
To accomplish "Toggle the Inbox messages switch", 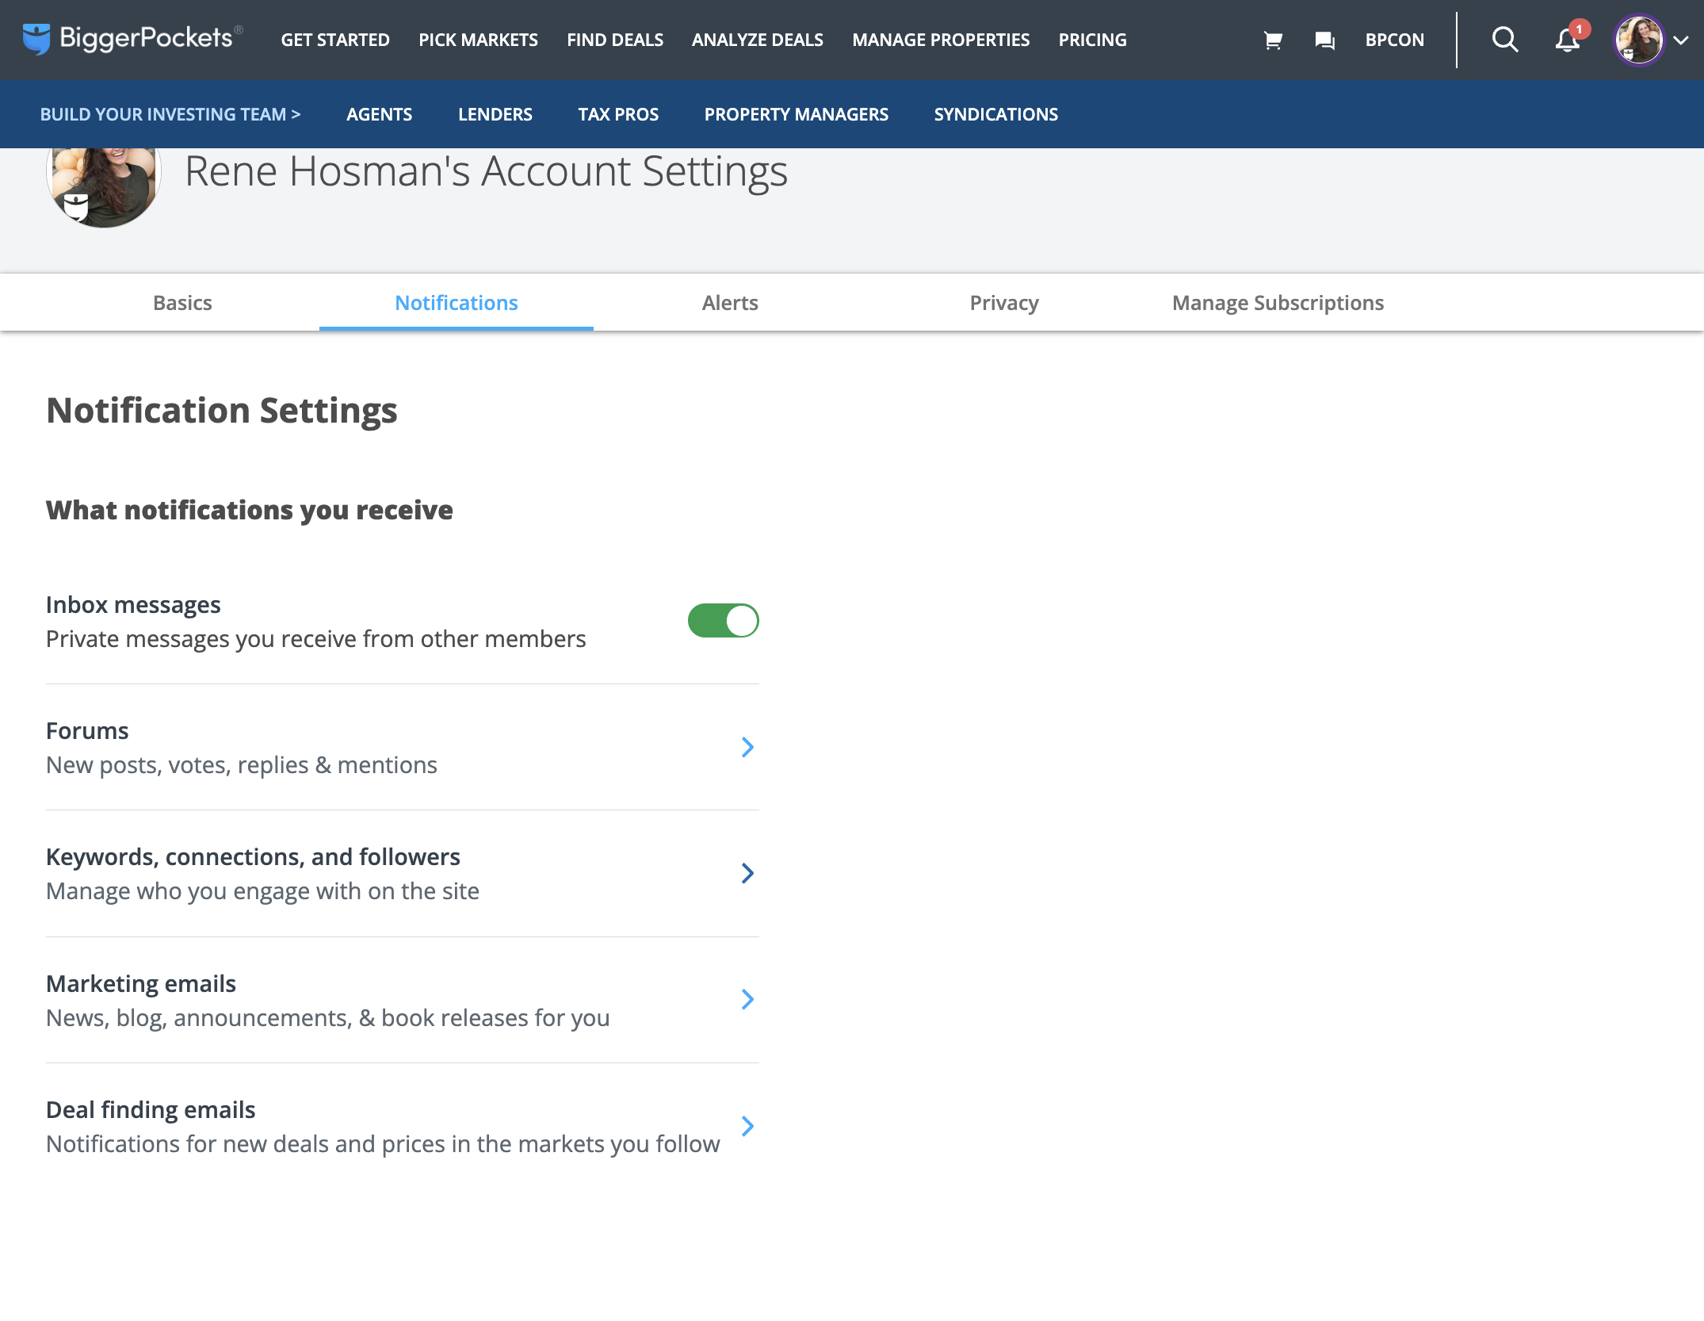I will click(723, 621).
